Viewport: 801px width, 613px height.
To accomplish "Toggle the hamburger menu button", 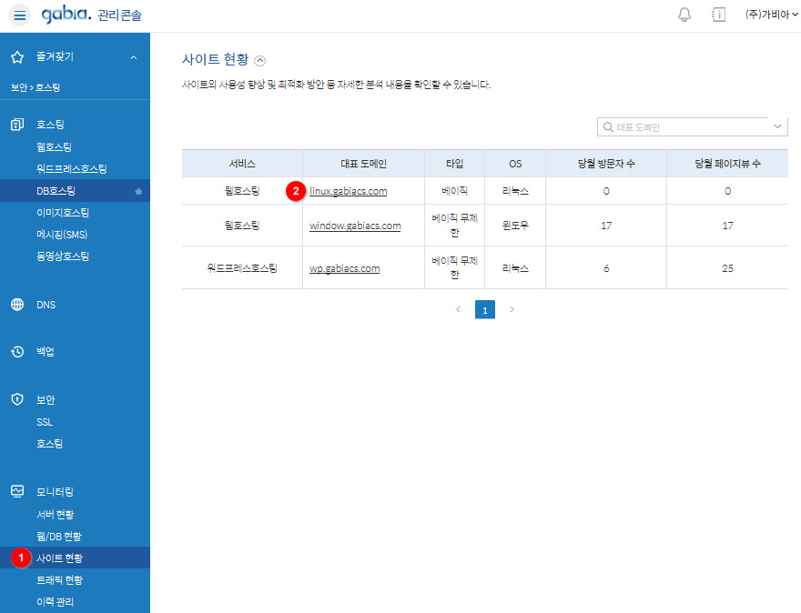I will (x=19, y=15).
